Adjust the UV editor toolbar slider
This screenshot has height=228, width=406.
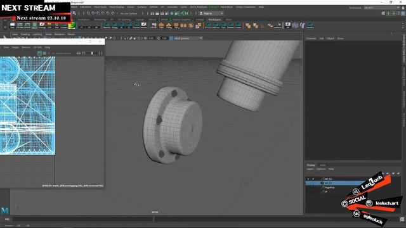(x=92, y=53)
